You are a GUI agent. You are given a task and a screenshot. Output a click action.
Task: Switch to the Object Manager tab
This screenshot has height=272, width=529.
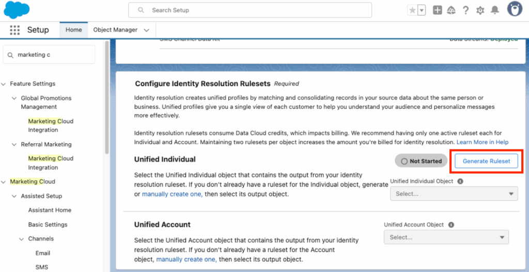tap(115, 30)
